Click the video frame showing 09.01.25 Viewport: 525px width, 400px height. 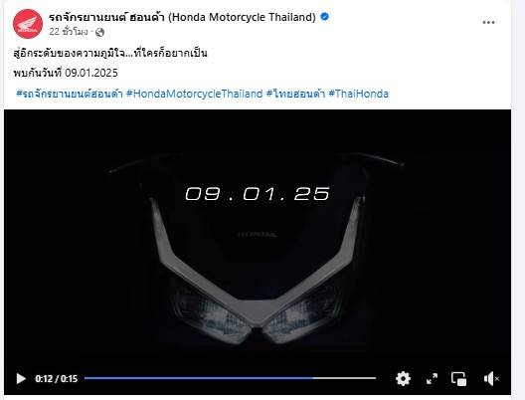click(x=258, y=235)
